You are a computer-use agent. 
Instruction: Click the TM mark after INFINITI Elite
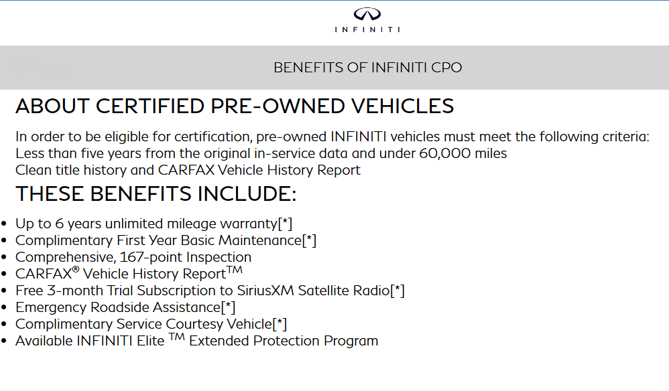pos(176,337)
